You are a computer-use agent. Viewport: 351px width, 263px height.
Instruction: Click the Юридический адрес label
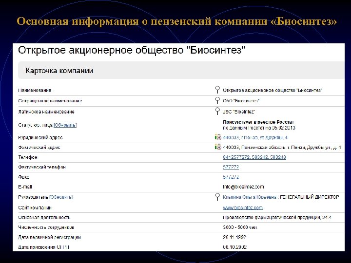(x=40, y=137)
